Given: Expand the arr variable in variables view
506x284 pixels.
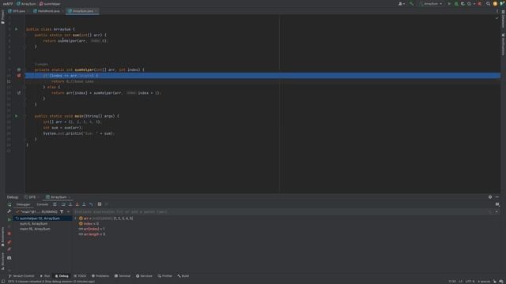Looking at the screenshot, I should pos(76,219).
